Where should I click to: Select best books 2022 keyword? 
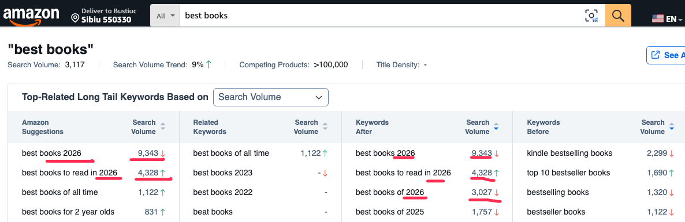pyautogui.click(x=223, y=192)
